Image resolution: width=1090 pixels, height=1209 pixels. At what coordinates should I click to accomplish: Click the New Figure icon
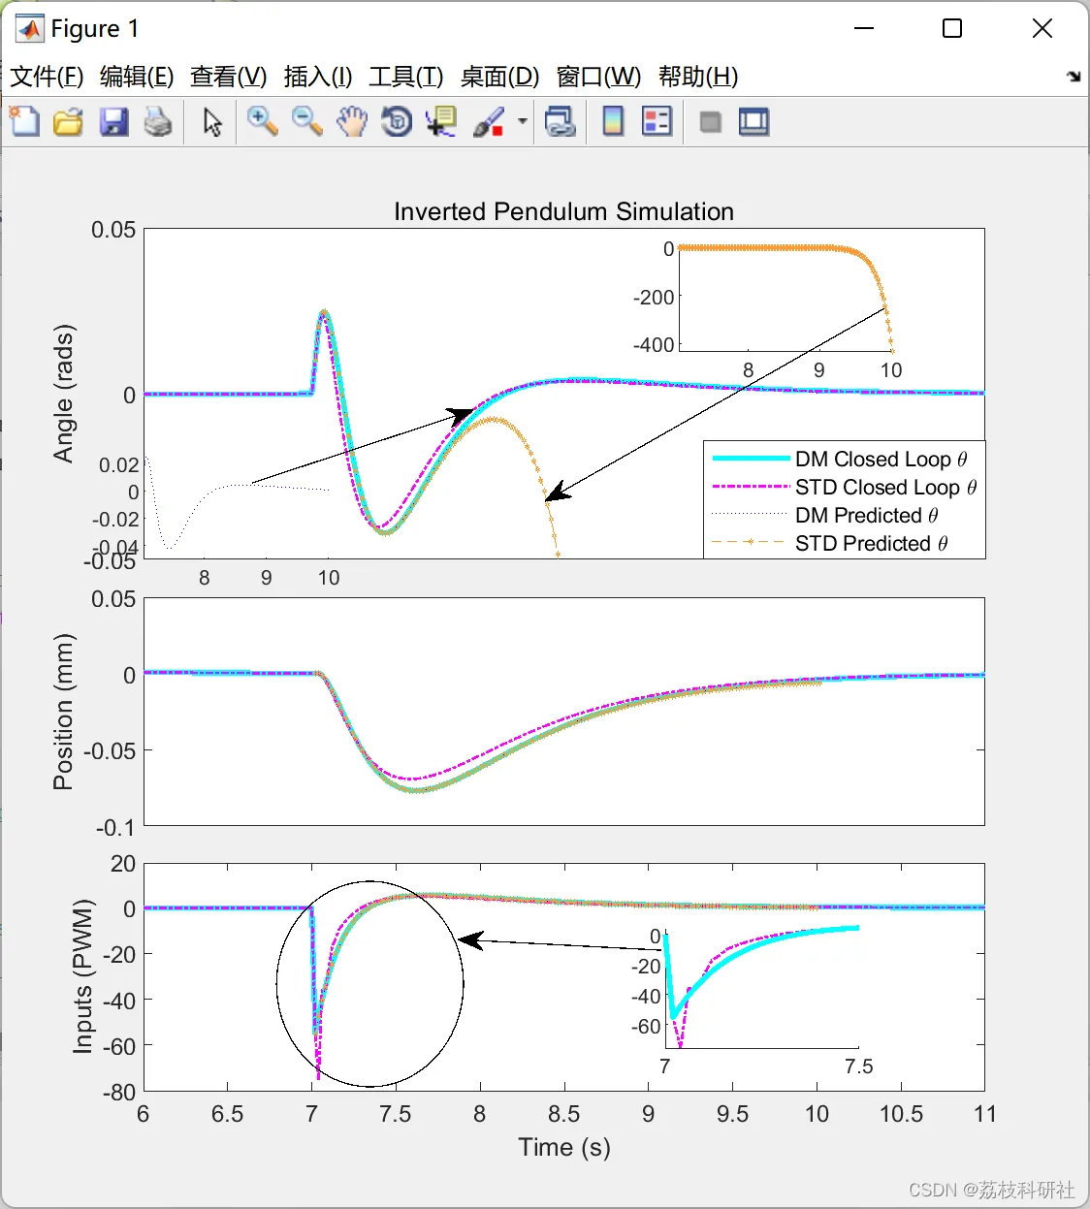click(24, 122)
